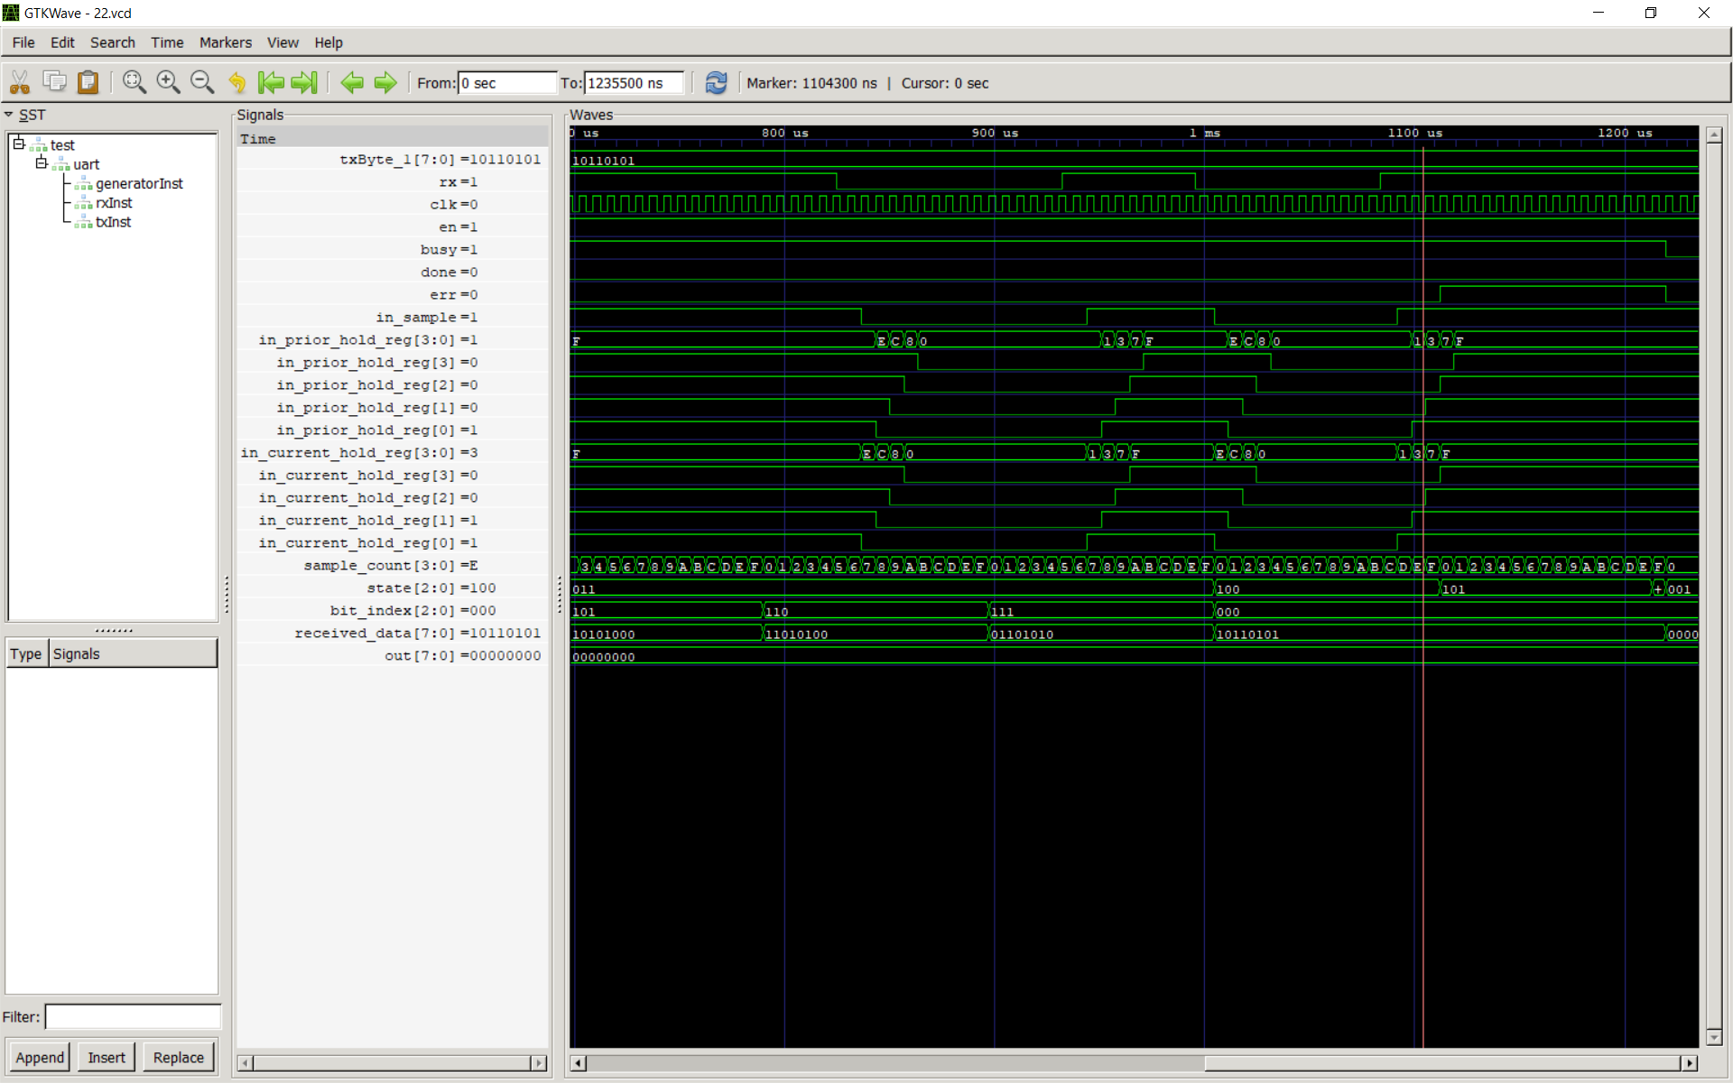The image size is (1733, 1083).
Task: Select the clk signal row
Action: coord(393,204)
